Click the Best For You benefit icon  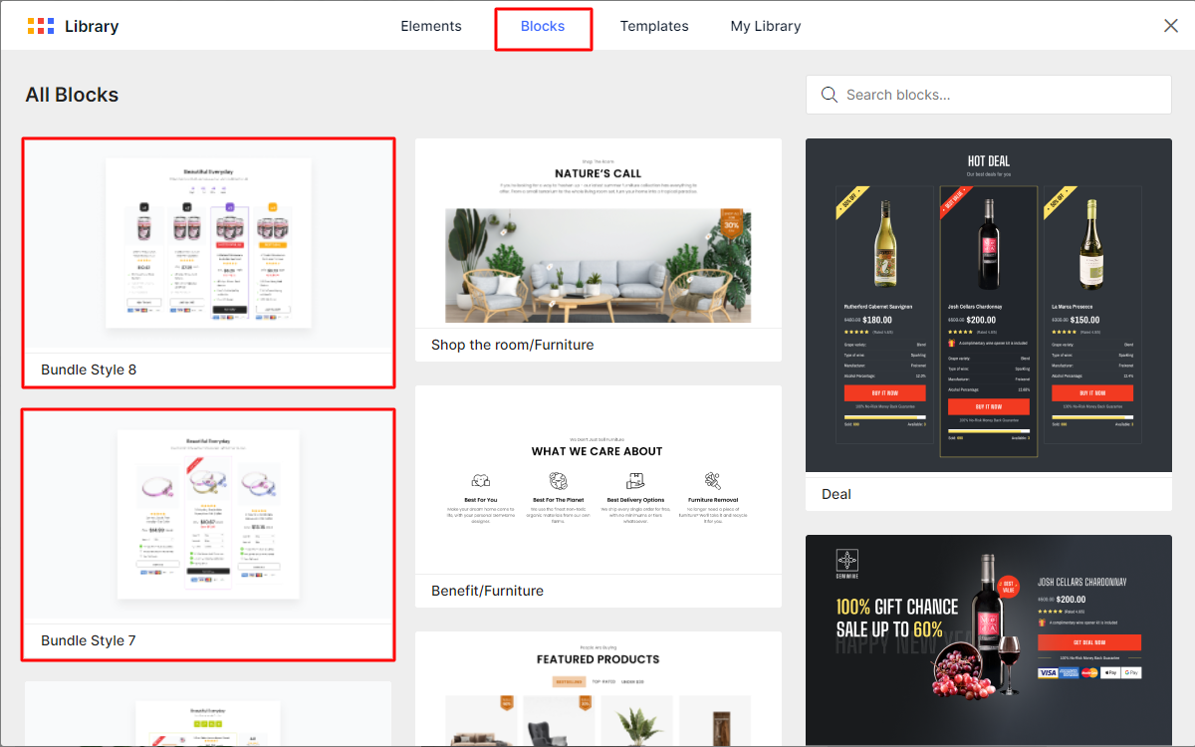(481, 481)
